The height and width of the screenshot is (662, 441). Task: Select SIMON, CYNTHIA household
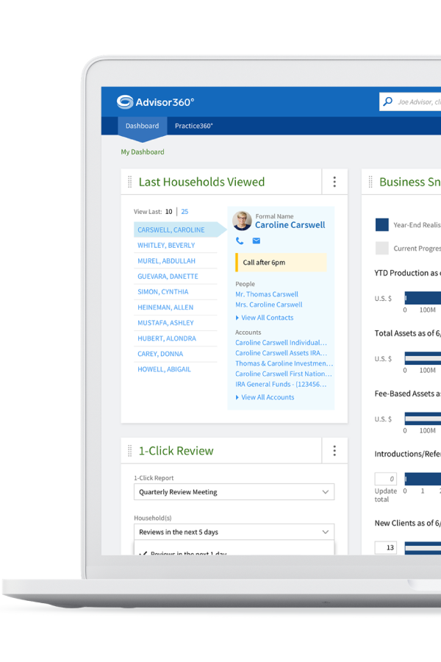(176, 292)
